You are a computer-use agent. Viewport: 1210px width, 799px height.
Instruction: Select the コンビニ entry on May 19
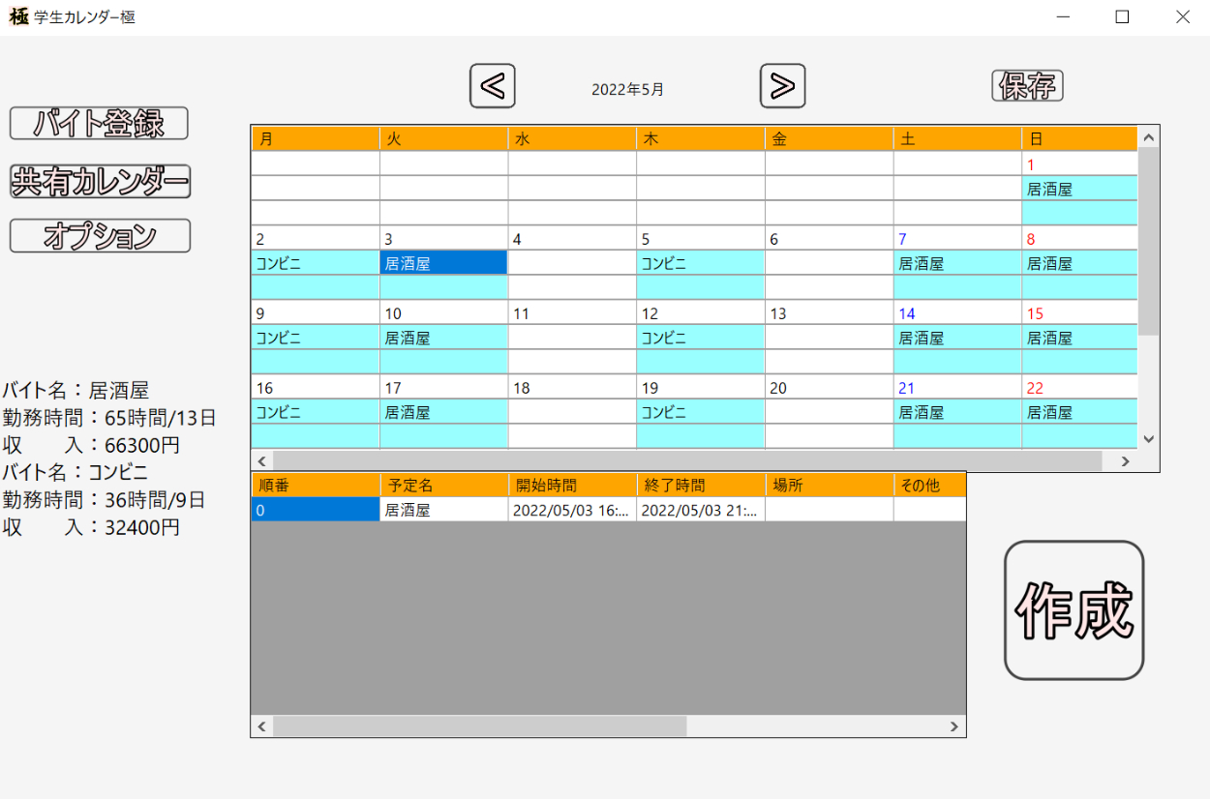pyautogui.click(x=700, y=412)
